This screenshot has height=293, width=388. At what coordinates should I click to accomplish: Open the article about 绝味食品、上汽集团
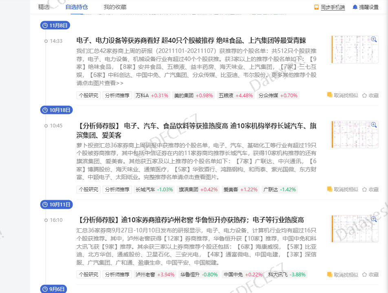point(191,41)
